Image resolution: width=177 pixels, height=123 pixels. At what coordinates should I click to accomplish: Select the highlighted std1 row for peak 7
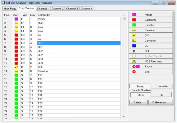[79, 43]
